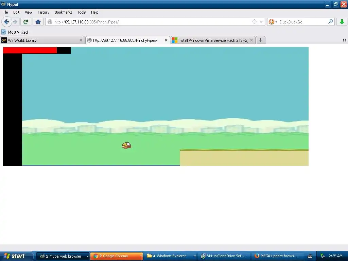Expand Windows Explorer taskbar group arrow
Image resolution: width=348 pixels, height=261 pixels.
pos(195,256)
